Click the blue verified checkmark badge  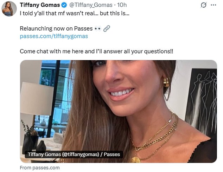point(64,5)
